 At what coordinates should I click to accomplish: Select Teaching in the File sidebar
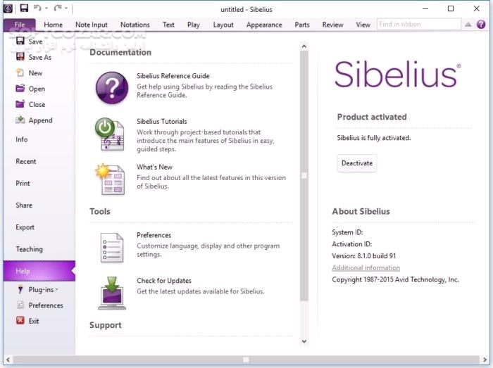click(x=30, y=249)
